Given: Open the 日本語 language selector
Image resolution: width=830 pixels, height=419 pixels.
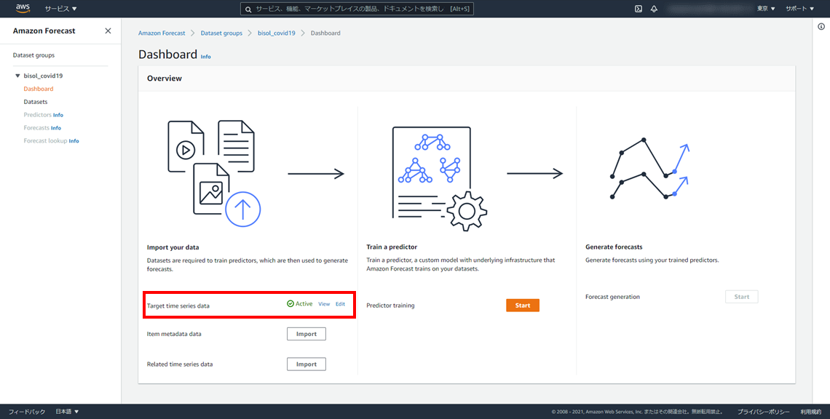Looking at the screenshot, I should (67, 412).
